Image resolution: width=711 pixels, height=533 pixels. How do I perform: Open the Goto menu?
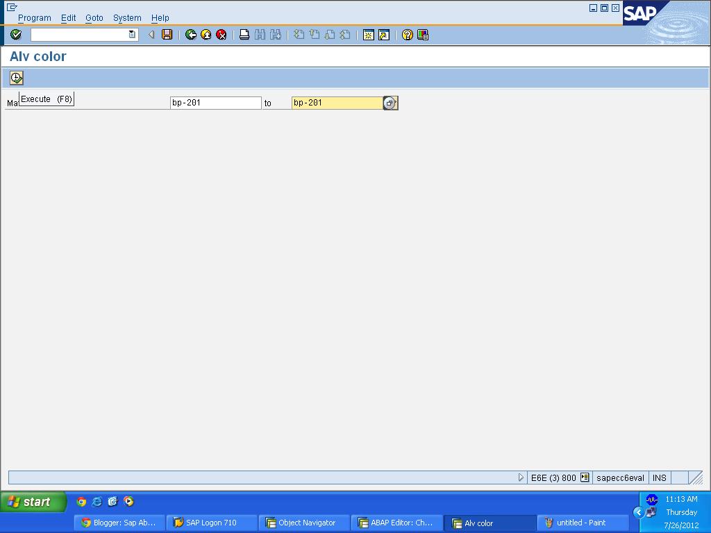[x=94, y=18]
